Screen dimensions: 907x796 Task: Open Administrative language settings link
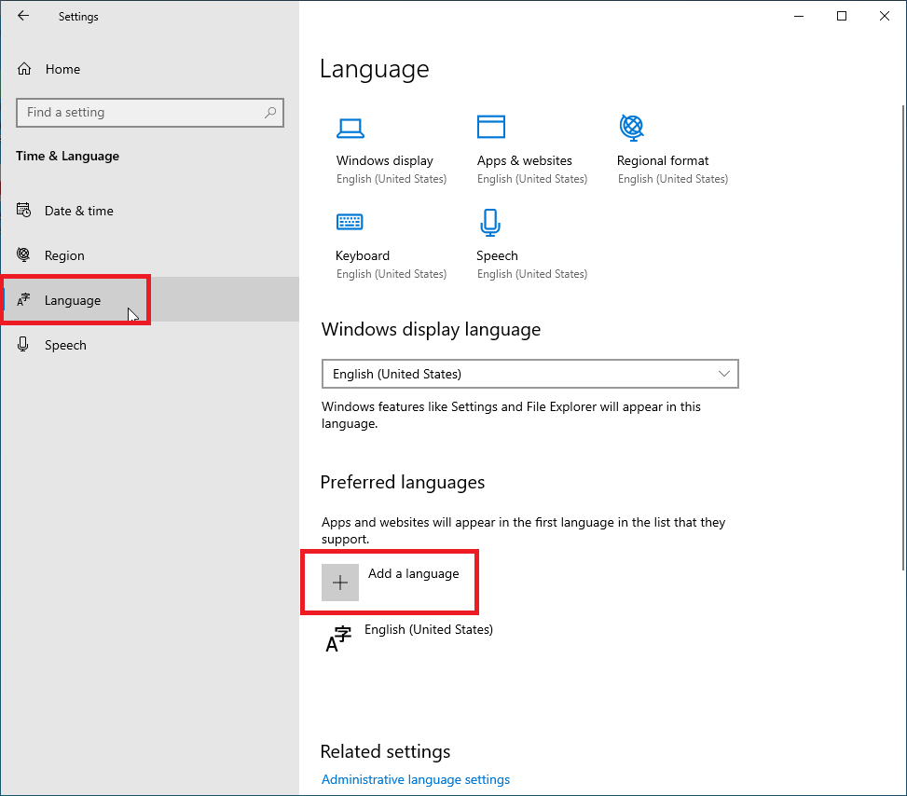coord(416,779)
